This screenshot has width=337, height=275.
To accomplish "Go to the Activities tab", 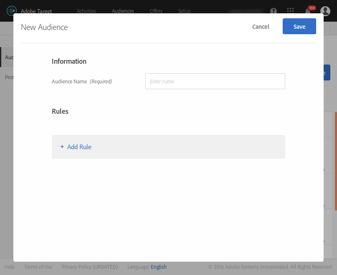I will tap(86, 11).
